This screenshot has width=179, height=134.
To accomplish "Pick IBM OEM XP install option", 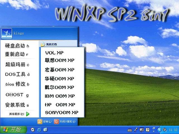I will click(x=60, y=96).
